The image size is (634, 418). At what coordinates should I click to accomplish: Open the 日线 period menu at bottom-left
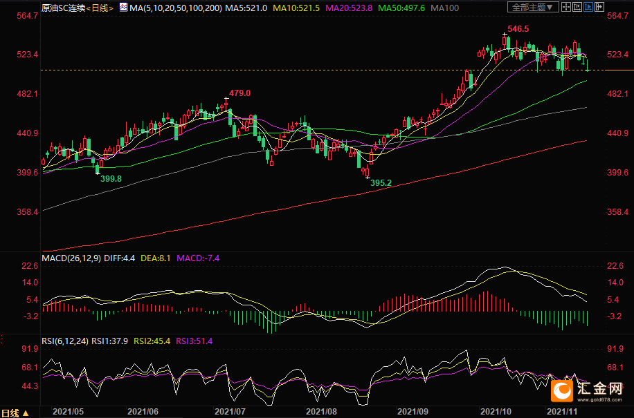(15, 412)
